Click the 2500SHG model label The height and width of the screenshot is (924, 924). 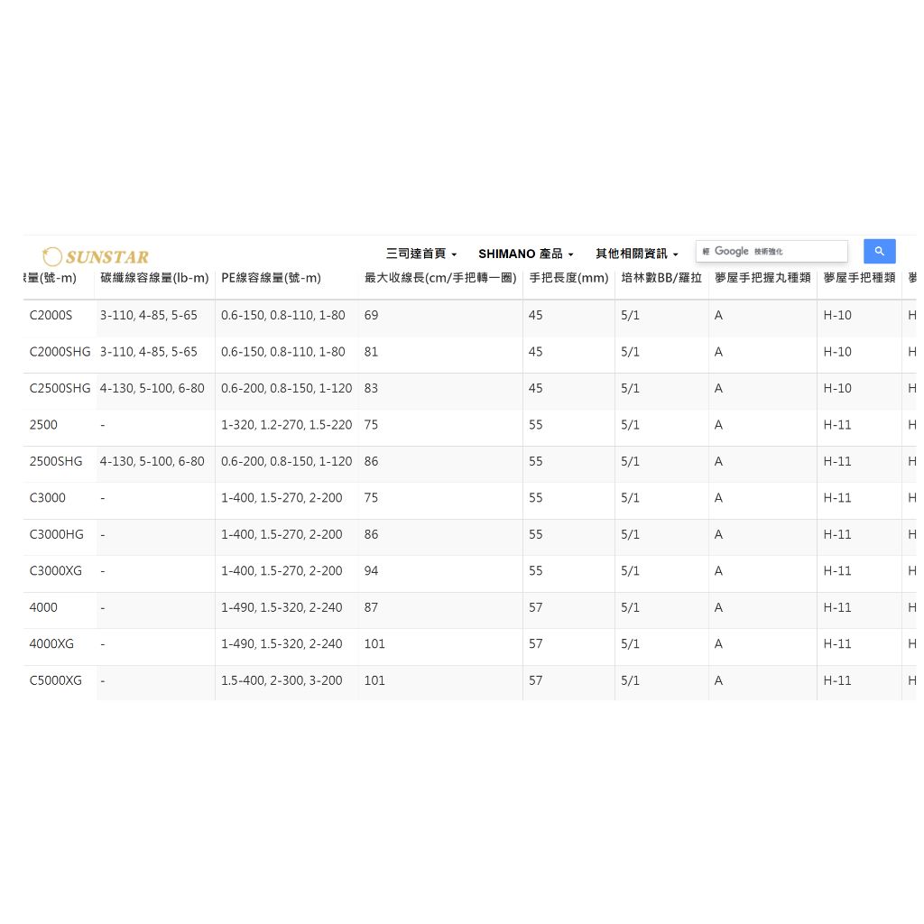(55, 460)
